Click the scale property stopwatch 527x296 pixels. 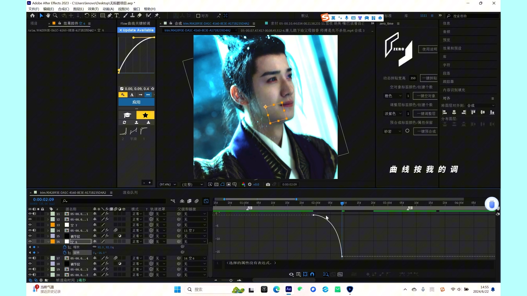click(65, 247)
